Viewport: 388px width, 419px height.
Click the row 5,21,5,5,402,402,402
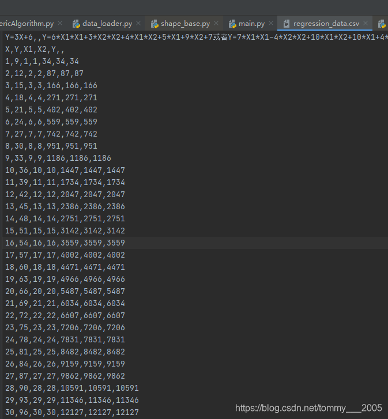click(51, 110)
